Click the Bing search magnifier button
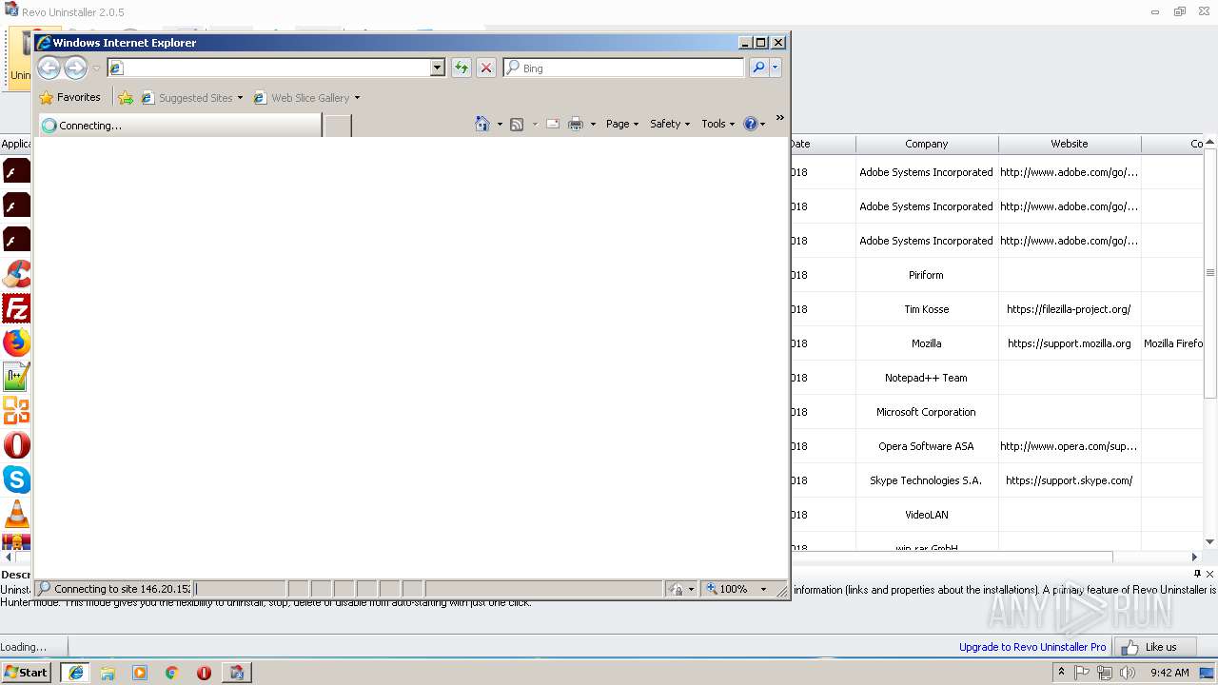The image size is (1218, 685). 758,68
